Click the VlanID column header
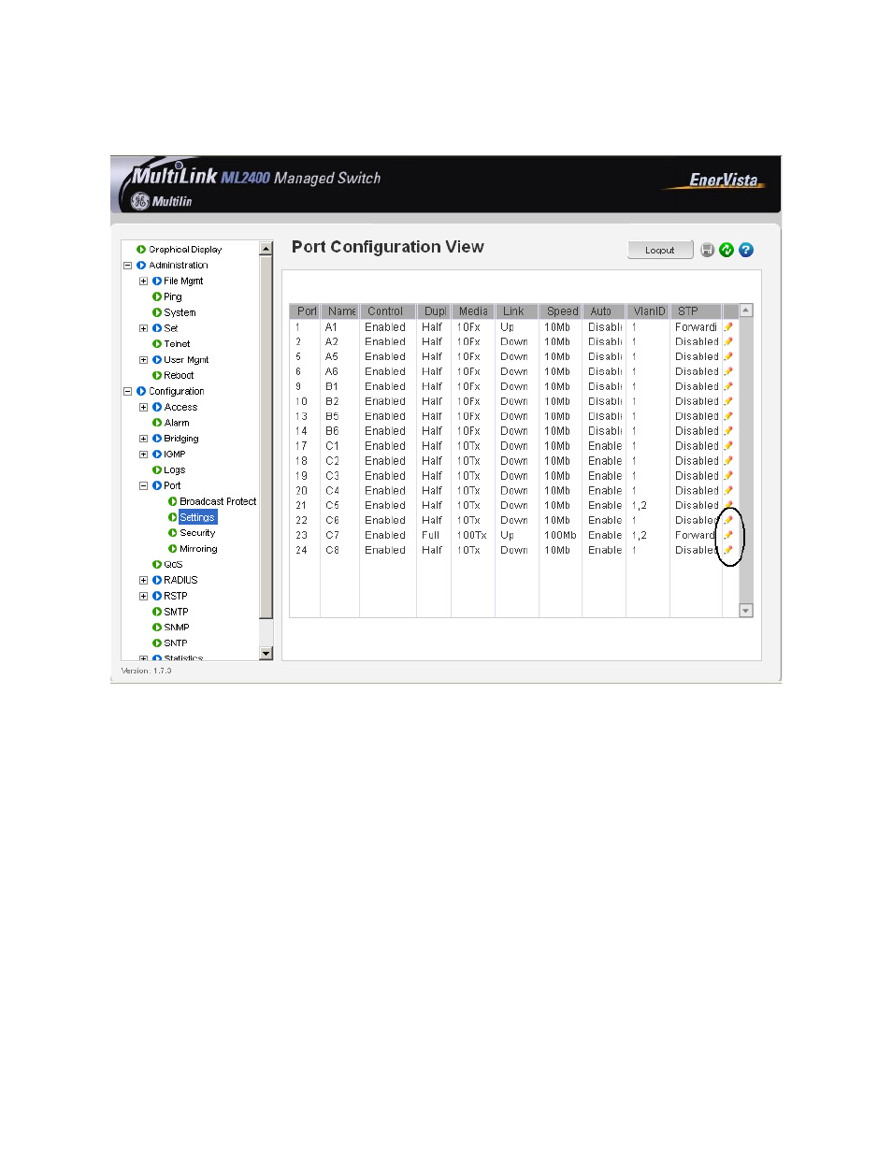The width and height of the screenshot is (892, 1155). (x=648, y=311)
